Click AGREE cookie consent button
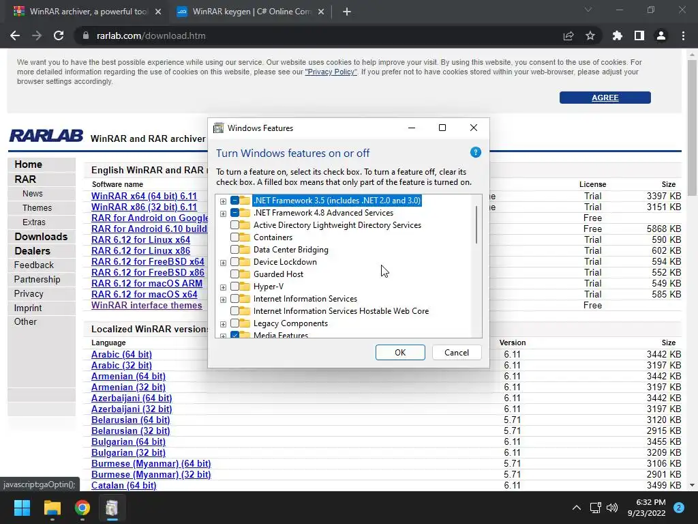Image resolution: width=698 pixels, height=524 pixels. [x=605, y=98]
